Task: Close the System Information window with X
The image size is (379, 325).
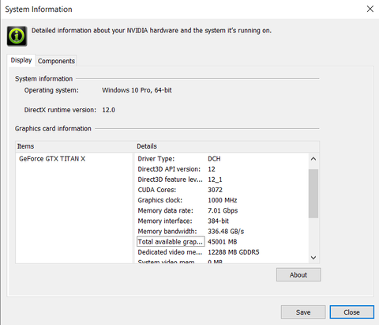Action: pyautogui.click(x=370, y=9)
